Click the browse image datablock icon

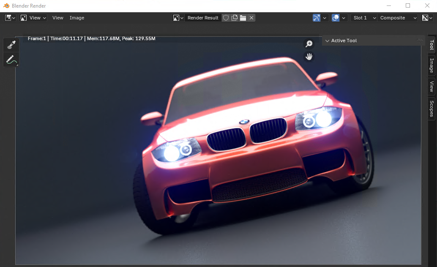[178, 18]
